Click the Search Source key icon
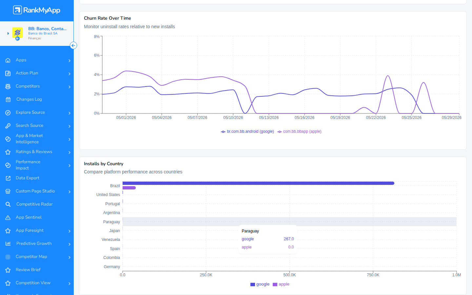The height and width of the screenshot is (295, 472). pyautogui.click(x=8, y=126)
